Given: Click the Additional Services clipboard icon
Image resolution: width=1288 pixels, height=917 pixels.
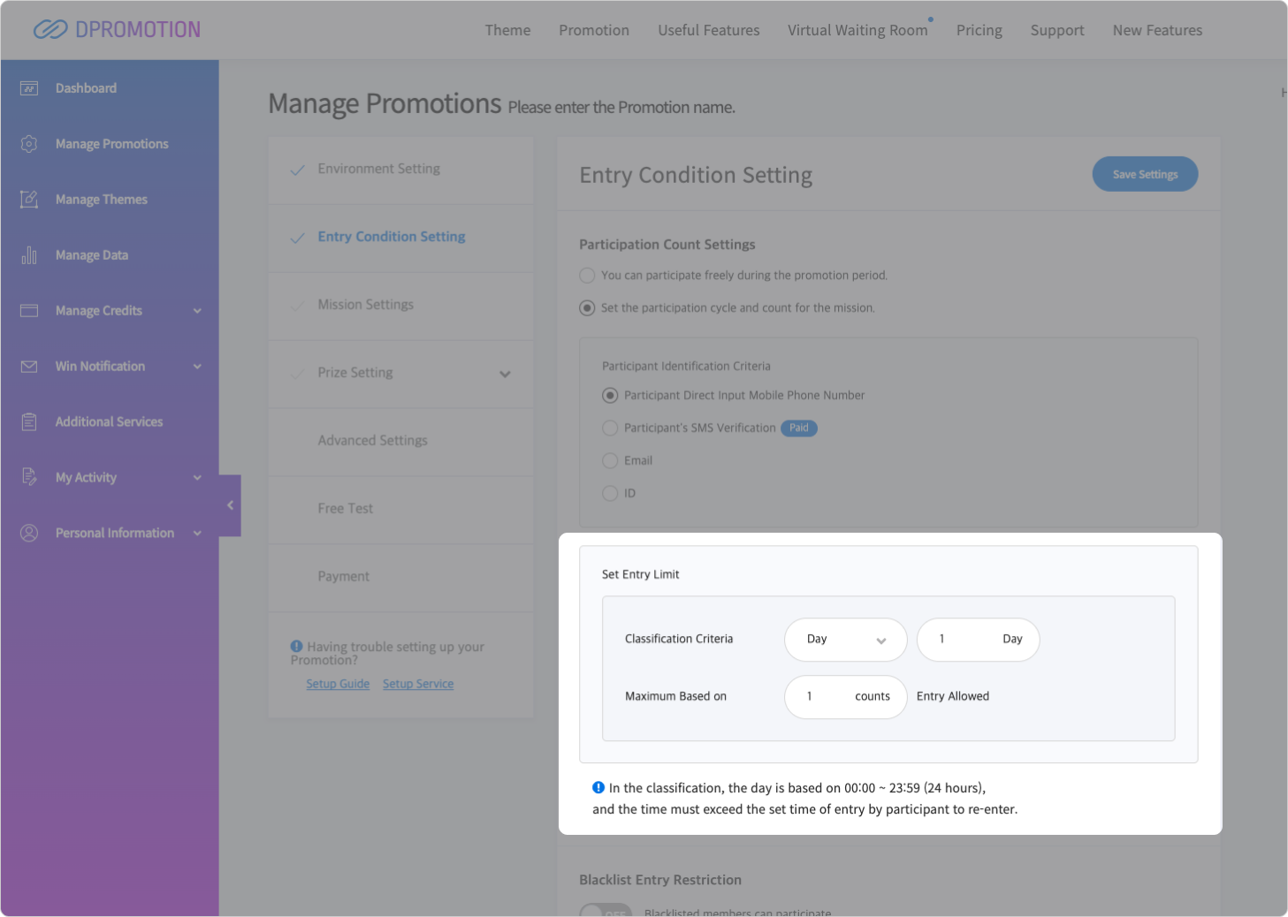Looking at the screenshot, I should tap(29, 422).
